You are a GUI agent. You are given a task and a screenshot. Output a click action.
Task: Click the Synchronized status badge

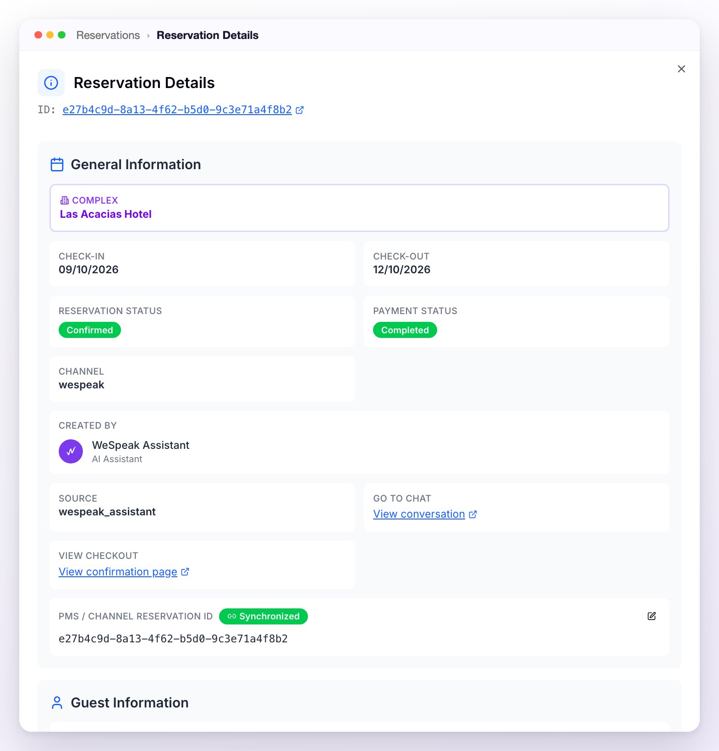[263, 616]
